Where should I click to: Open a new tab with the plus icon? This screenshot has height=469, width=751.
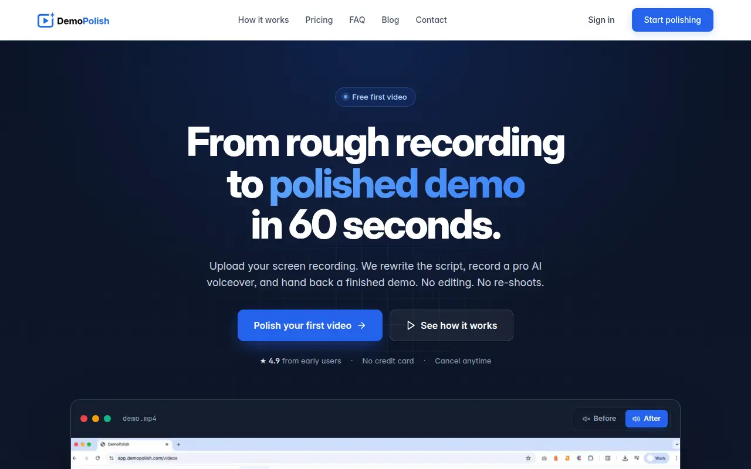178,444
